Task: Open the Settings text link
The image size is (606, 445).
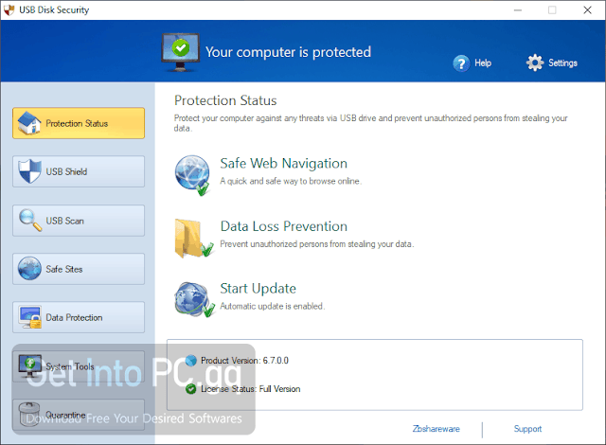Action: [x=562, y=63]
